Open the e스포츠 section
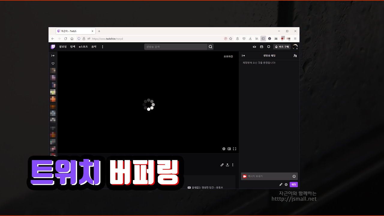The height and width of the screenshot is (216, 384). (83, 47)
